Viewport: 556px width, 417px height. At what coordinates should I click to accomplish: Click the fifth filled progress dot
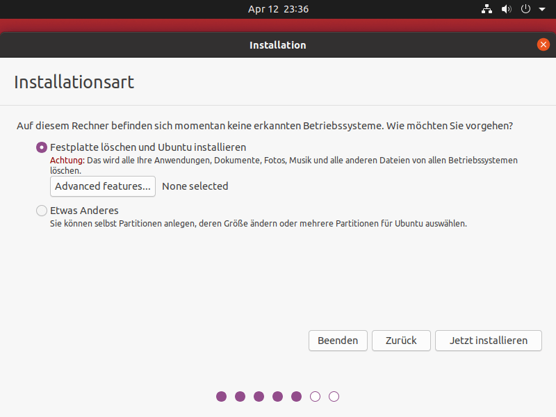coord(297,396)
